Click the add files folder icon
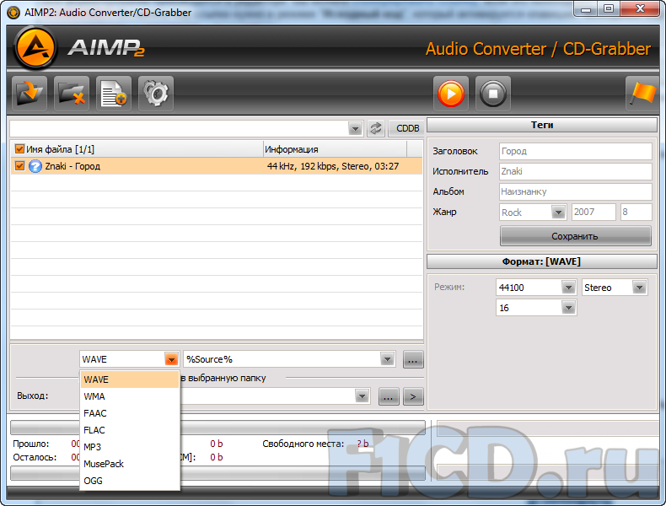The image size is (666, 506). (30, 94)
